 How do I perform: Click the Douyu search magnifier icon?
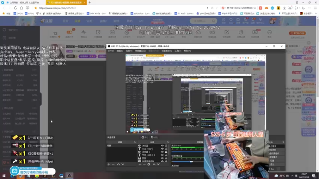coord(213,21)
